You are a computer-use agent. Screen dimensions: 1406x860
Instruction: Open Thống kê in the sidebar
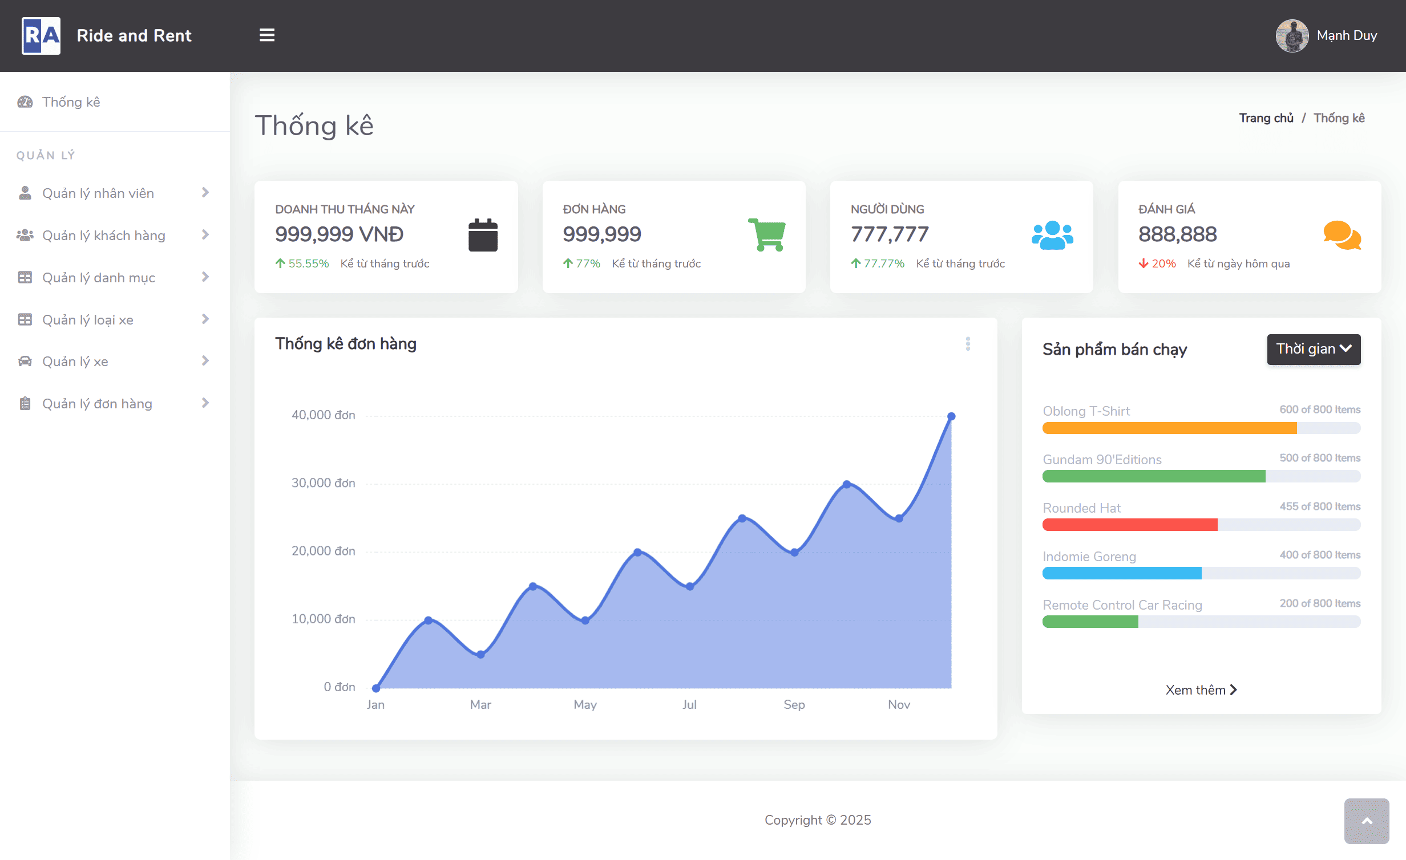point(115,102)
